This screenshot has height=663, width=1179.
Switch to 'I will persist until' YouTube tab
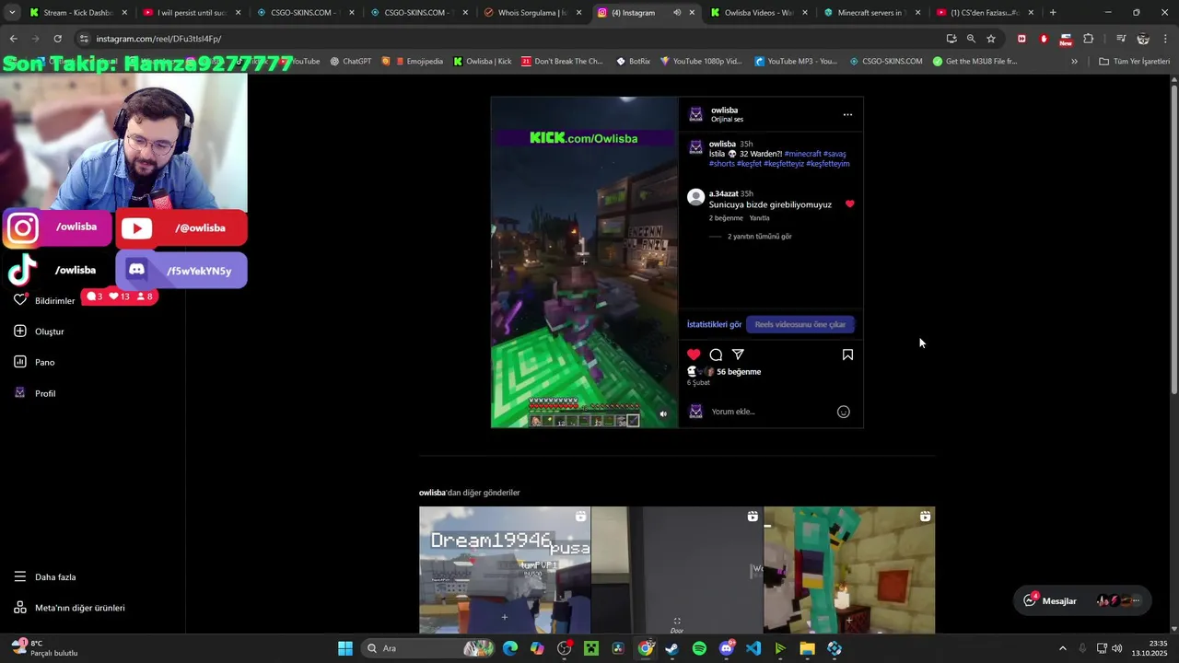(x=192, y=13)
